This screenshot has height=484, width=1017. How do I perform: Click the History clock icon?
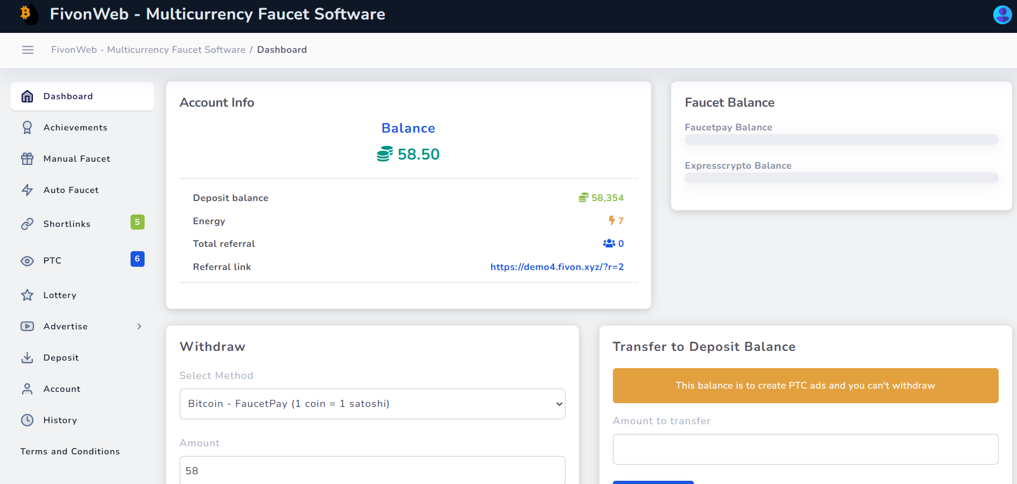27,420
